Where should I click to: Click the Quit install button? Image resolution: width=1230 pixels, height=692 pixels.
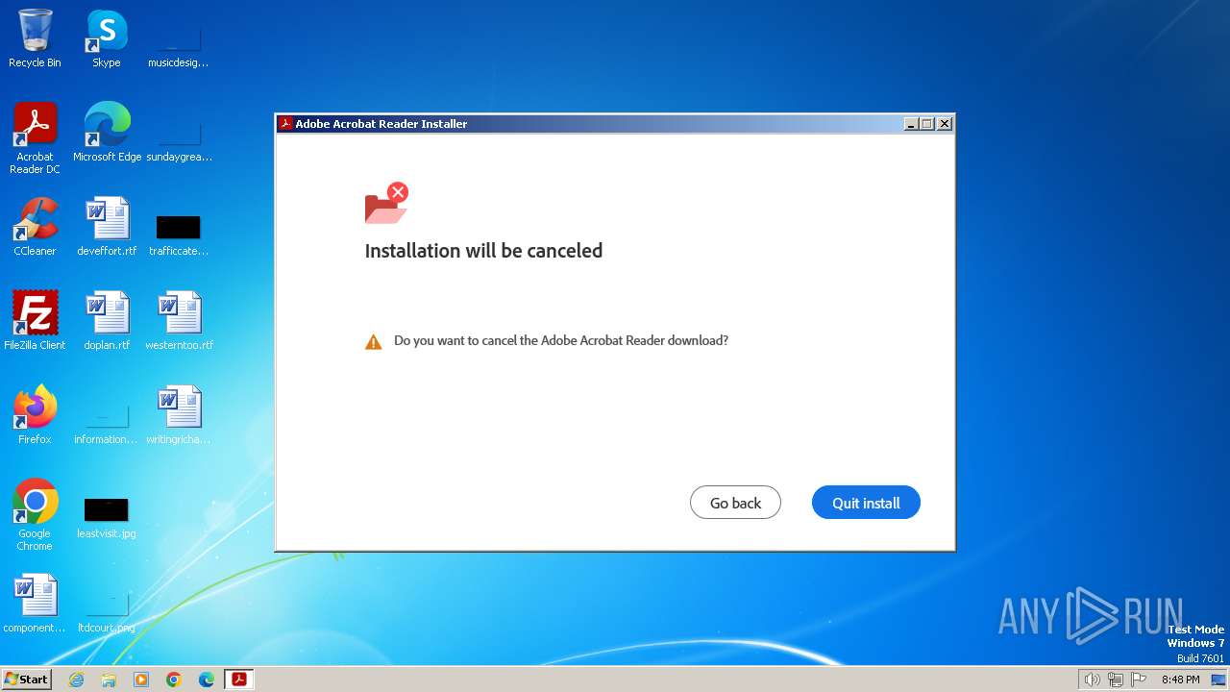pyautogui.click(x=866, y=503)
